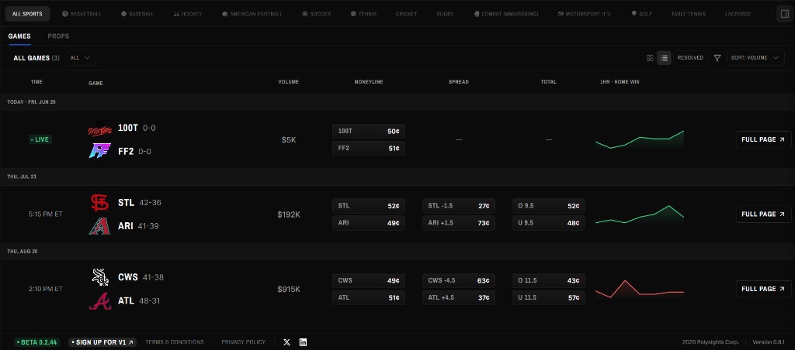Click the 5:15 PM ET game time
The height and width of the screenshot is (350, 795).
coord(46,214)
